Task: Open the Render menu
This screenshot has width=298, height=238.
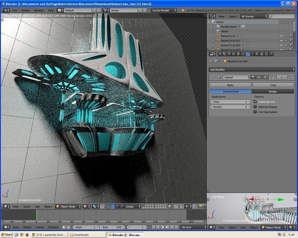Action: pyautogui.click(x=25, y=11)
